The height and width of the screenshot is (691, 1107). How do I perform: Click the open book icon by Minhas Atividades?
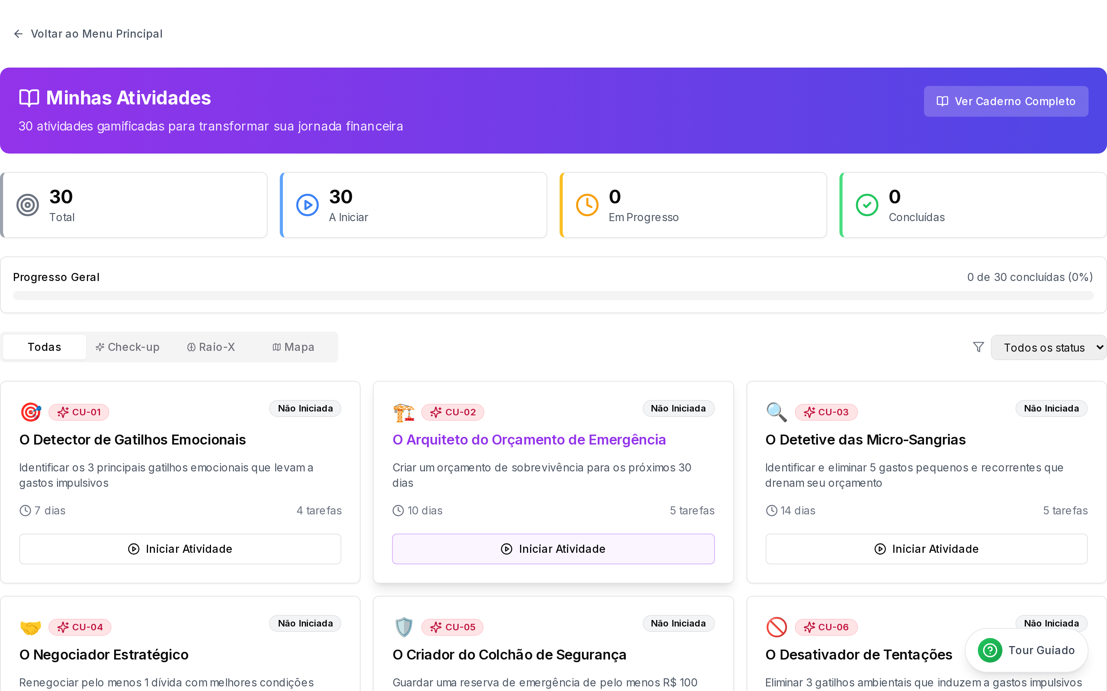coord(29,98)
